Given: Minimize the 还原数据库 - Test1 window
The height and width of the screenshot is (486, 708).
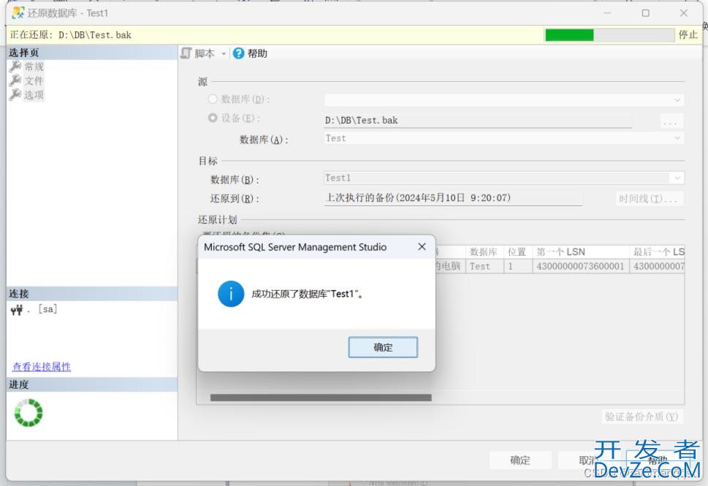Looking at the screenshot, I should click(x=608, y=13).
